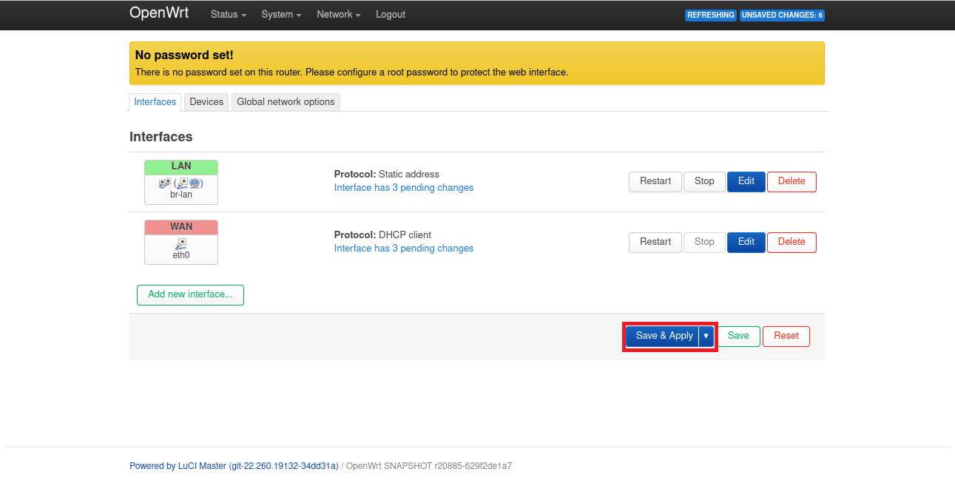
Task: Click the Reset button
Action: click(786, 336)
